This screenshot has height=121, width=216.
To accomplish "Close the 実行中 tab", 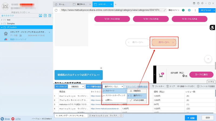I will click(90, 4).
